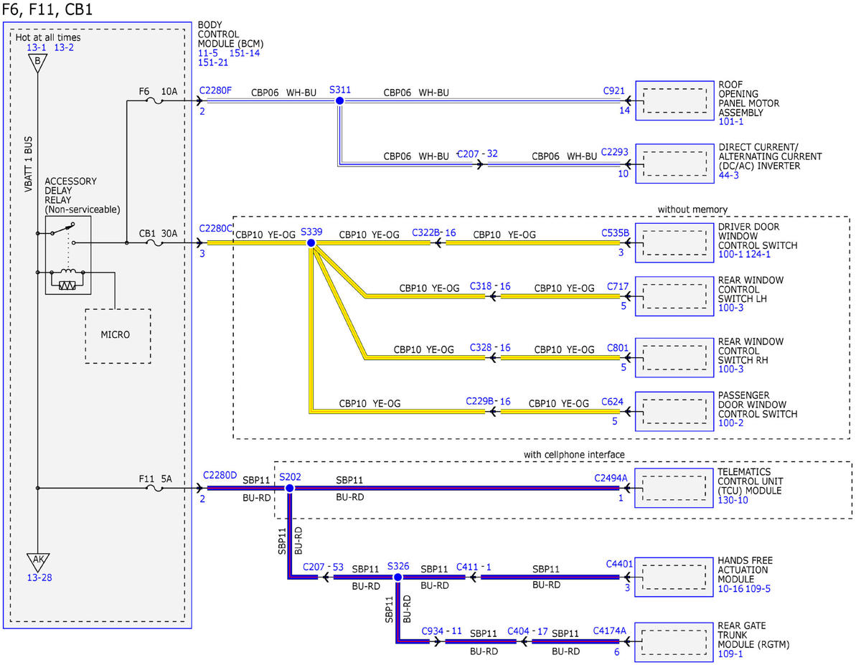Click the S326 splice node dot
The width and height of the screenshot is (861, 665).
click(x=398, y=576)
